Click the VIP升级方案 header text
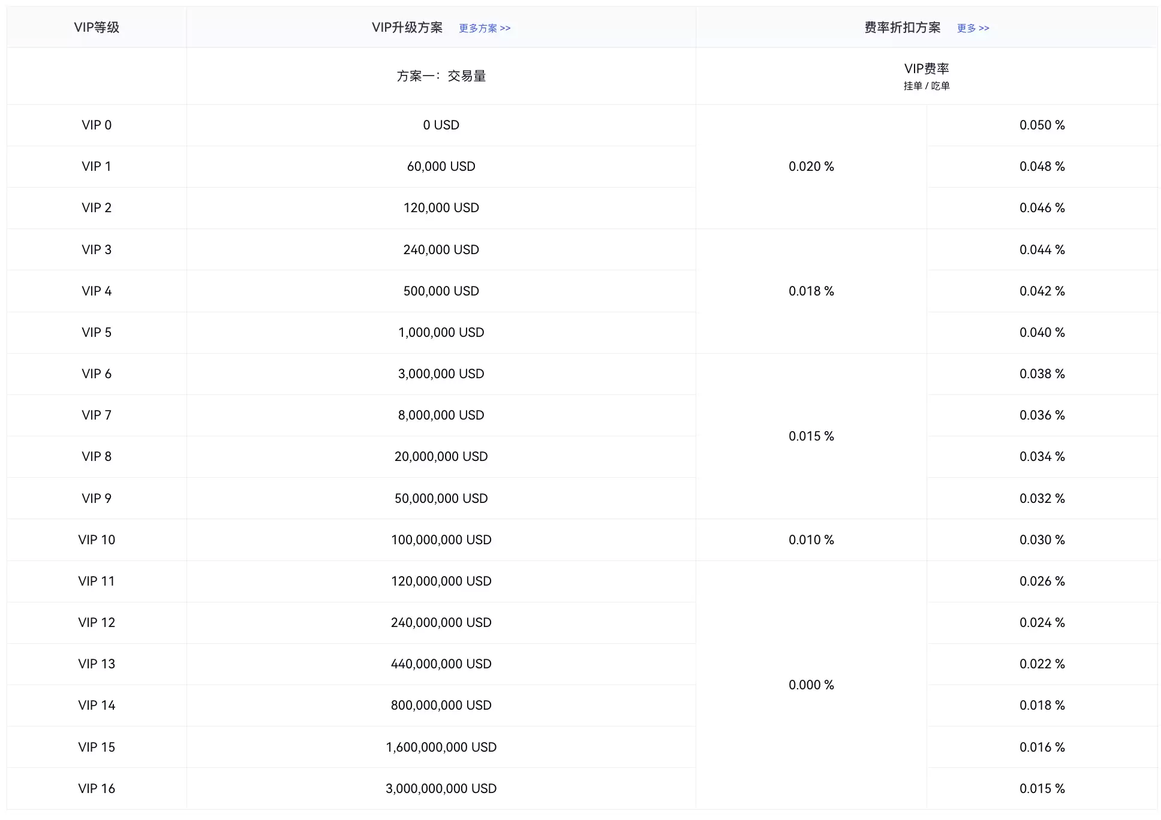1161x820 pixels. click(407, 28)
